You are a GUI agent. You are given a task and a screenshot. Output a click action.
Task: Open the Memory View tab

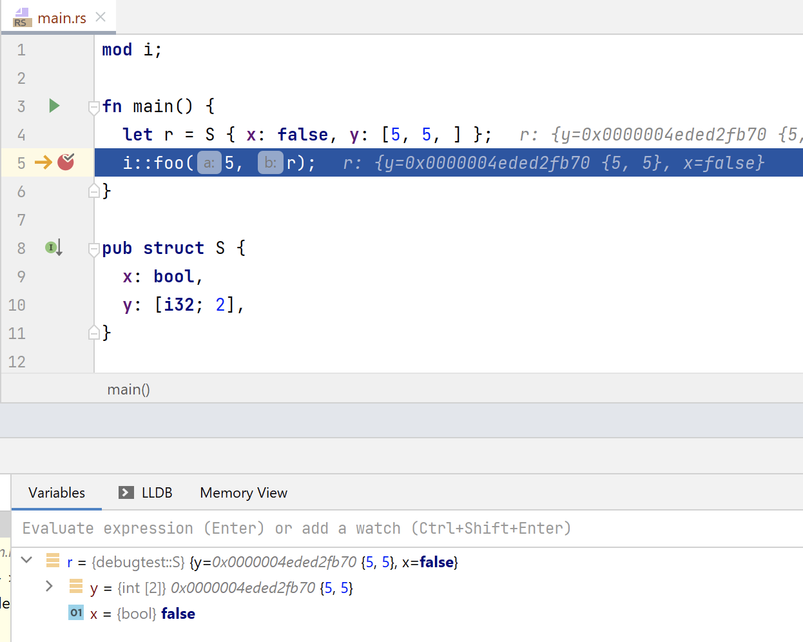tap(244, 492)
